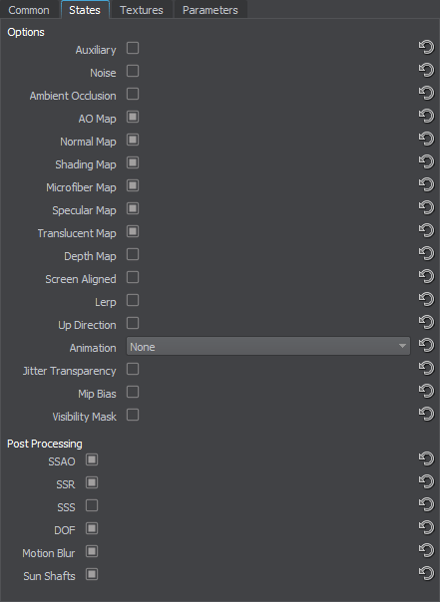
Task: Click the Animation dropdown arrow
Action: (402, 346)
